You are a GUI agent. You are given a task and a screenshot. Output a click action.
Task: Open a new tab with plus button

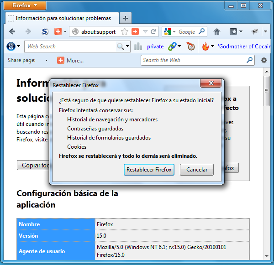coord(126,18)
